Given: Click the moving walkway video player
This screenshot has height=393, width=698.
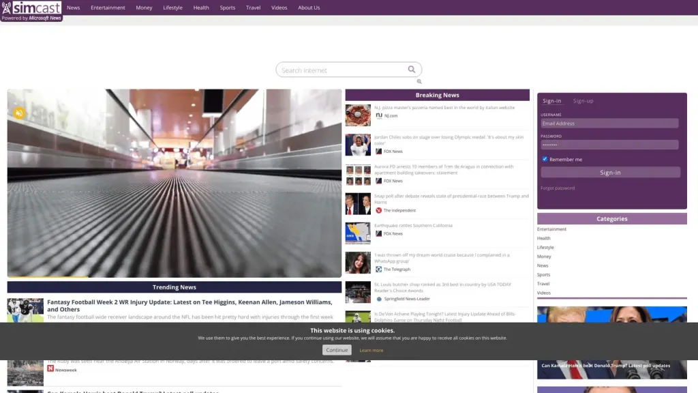Looking at the screenshot, I should click(174, 183).
